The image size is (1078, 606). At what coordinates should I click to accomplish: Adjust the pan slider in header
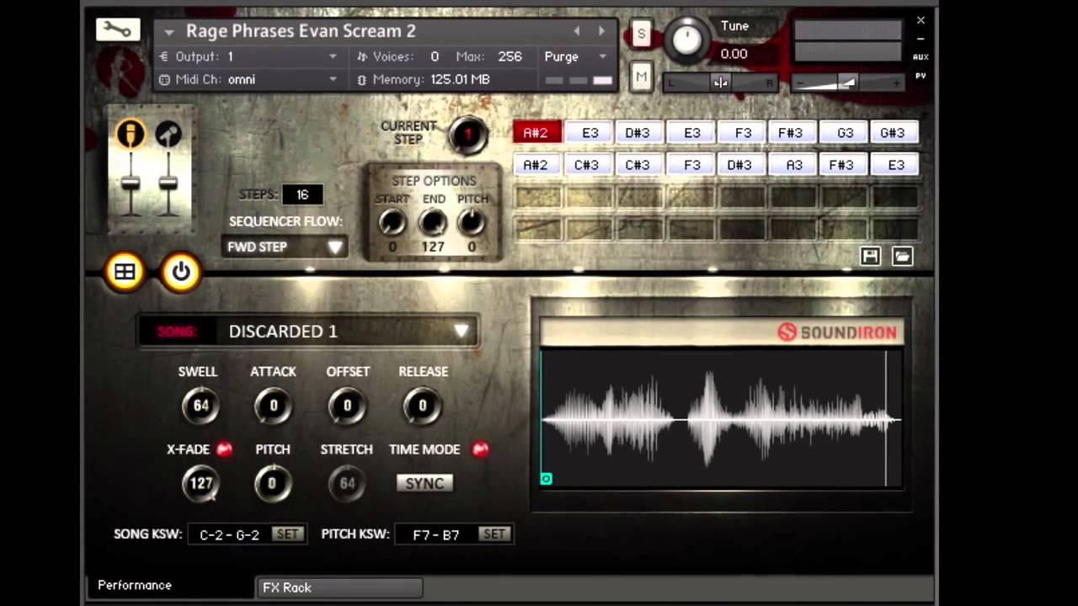(721, 82)
